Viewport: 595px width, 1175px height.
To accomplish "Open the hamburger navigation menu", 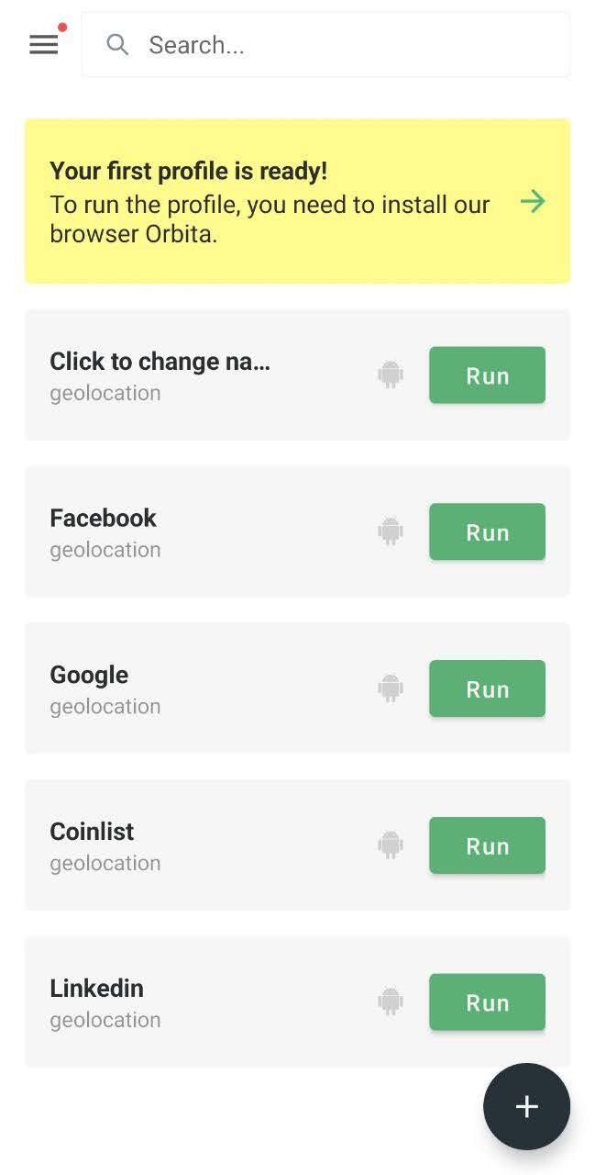I will click(43, 44).
